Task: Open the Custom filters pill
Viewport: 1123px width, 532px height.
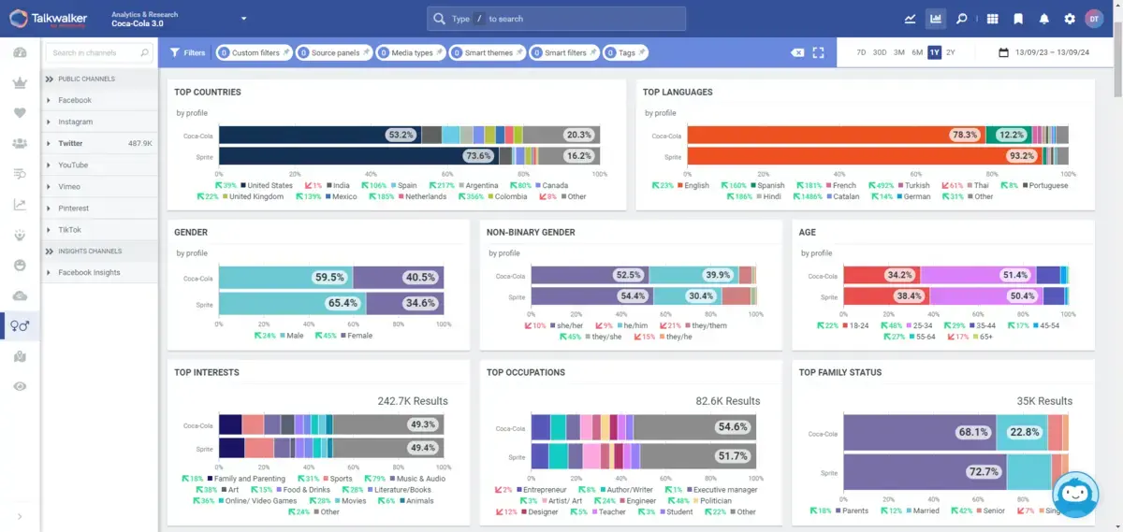Action: (253, 53)
